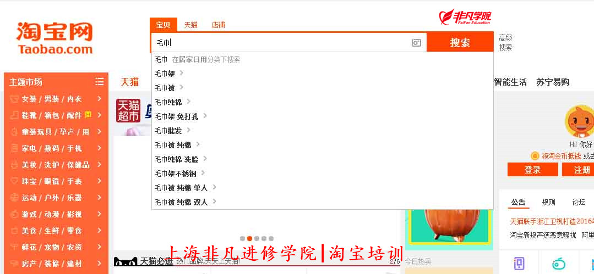Expand the 毛巾批发 suggestion arrow
Screen dimensions: 594x274
(188, 130)
